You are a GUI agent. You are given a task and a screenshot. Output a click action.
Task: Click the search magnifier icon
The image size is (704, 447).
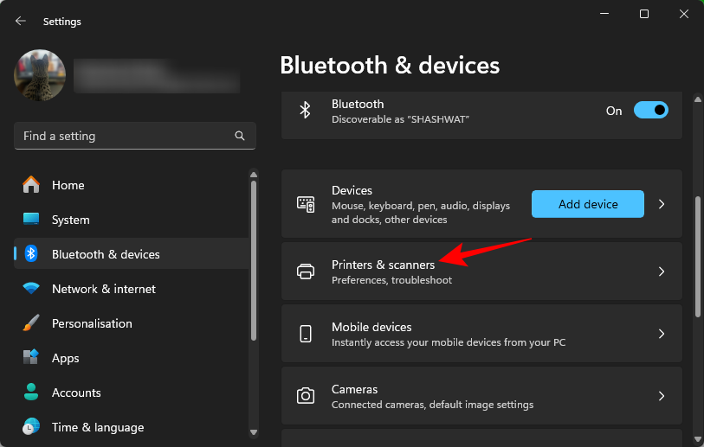[240, 136]
